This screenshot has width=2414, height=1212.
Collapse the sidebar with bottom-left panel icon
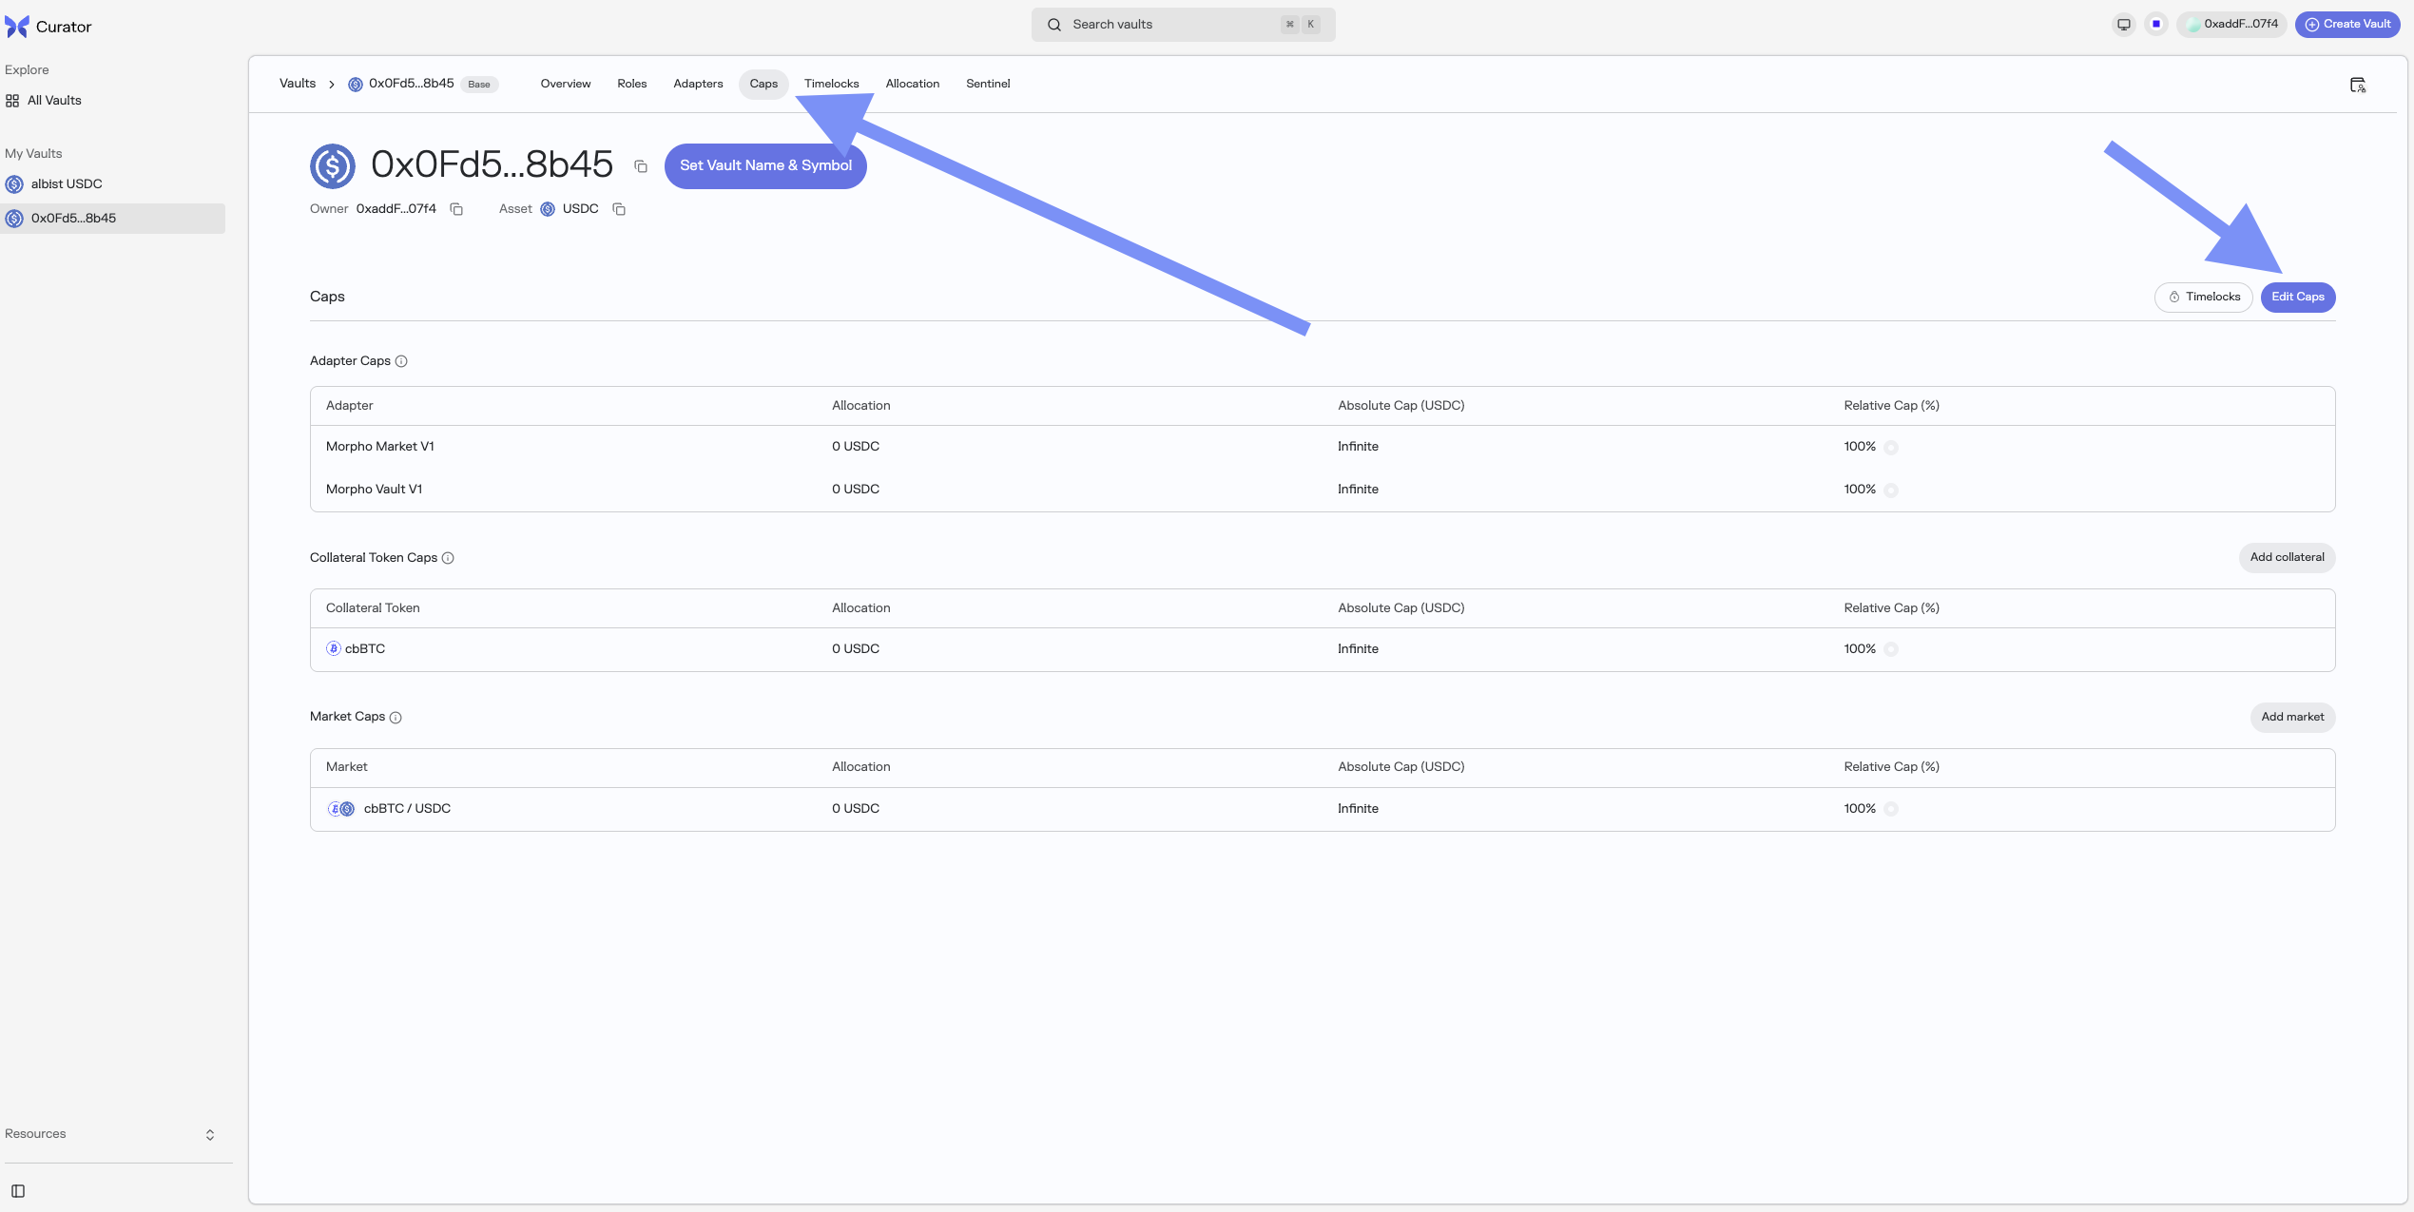coord(18,1191)
